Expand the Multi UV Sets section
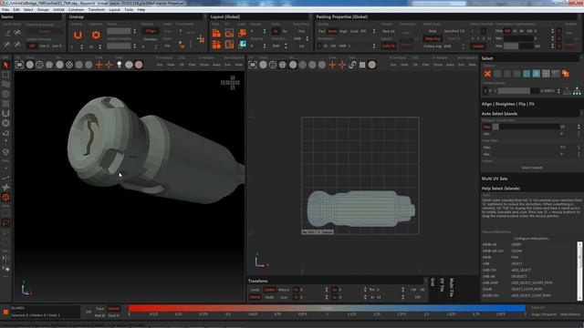584x328 pixels. pyautogui.click(x=495, y=179)
